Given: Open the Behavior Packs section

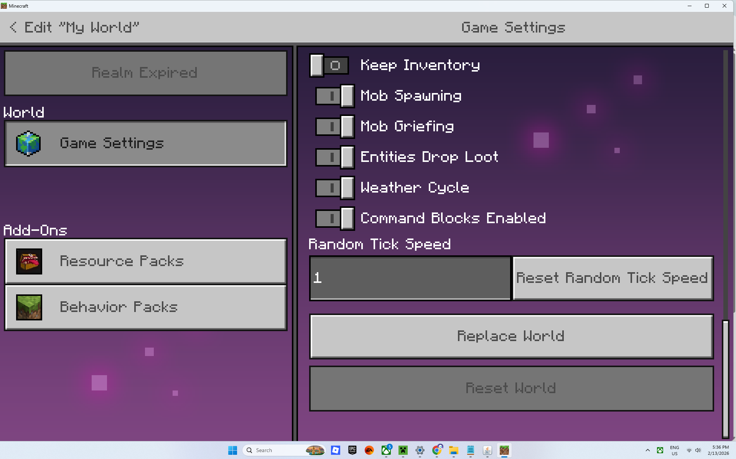Looking at the screenshot, I should pyautogui.click(x=146, y=307).
